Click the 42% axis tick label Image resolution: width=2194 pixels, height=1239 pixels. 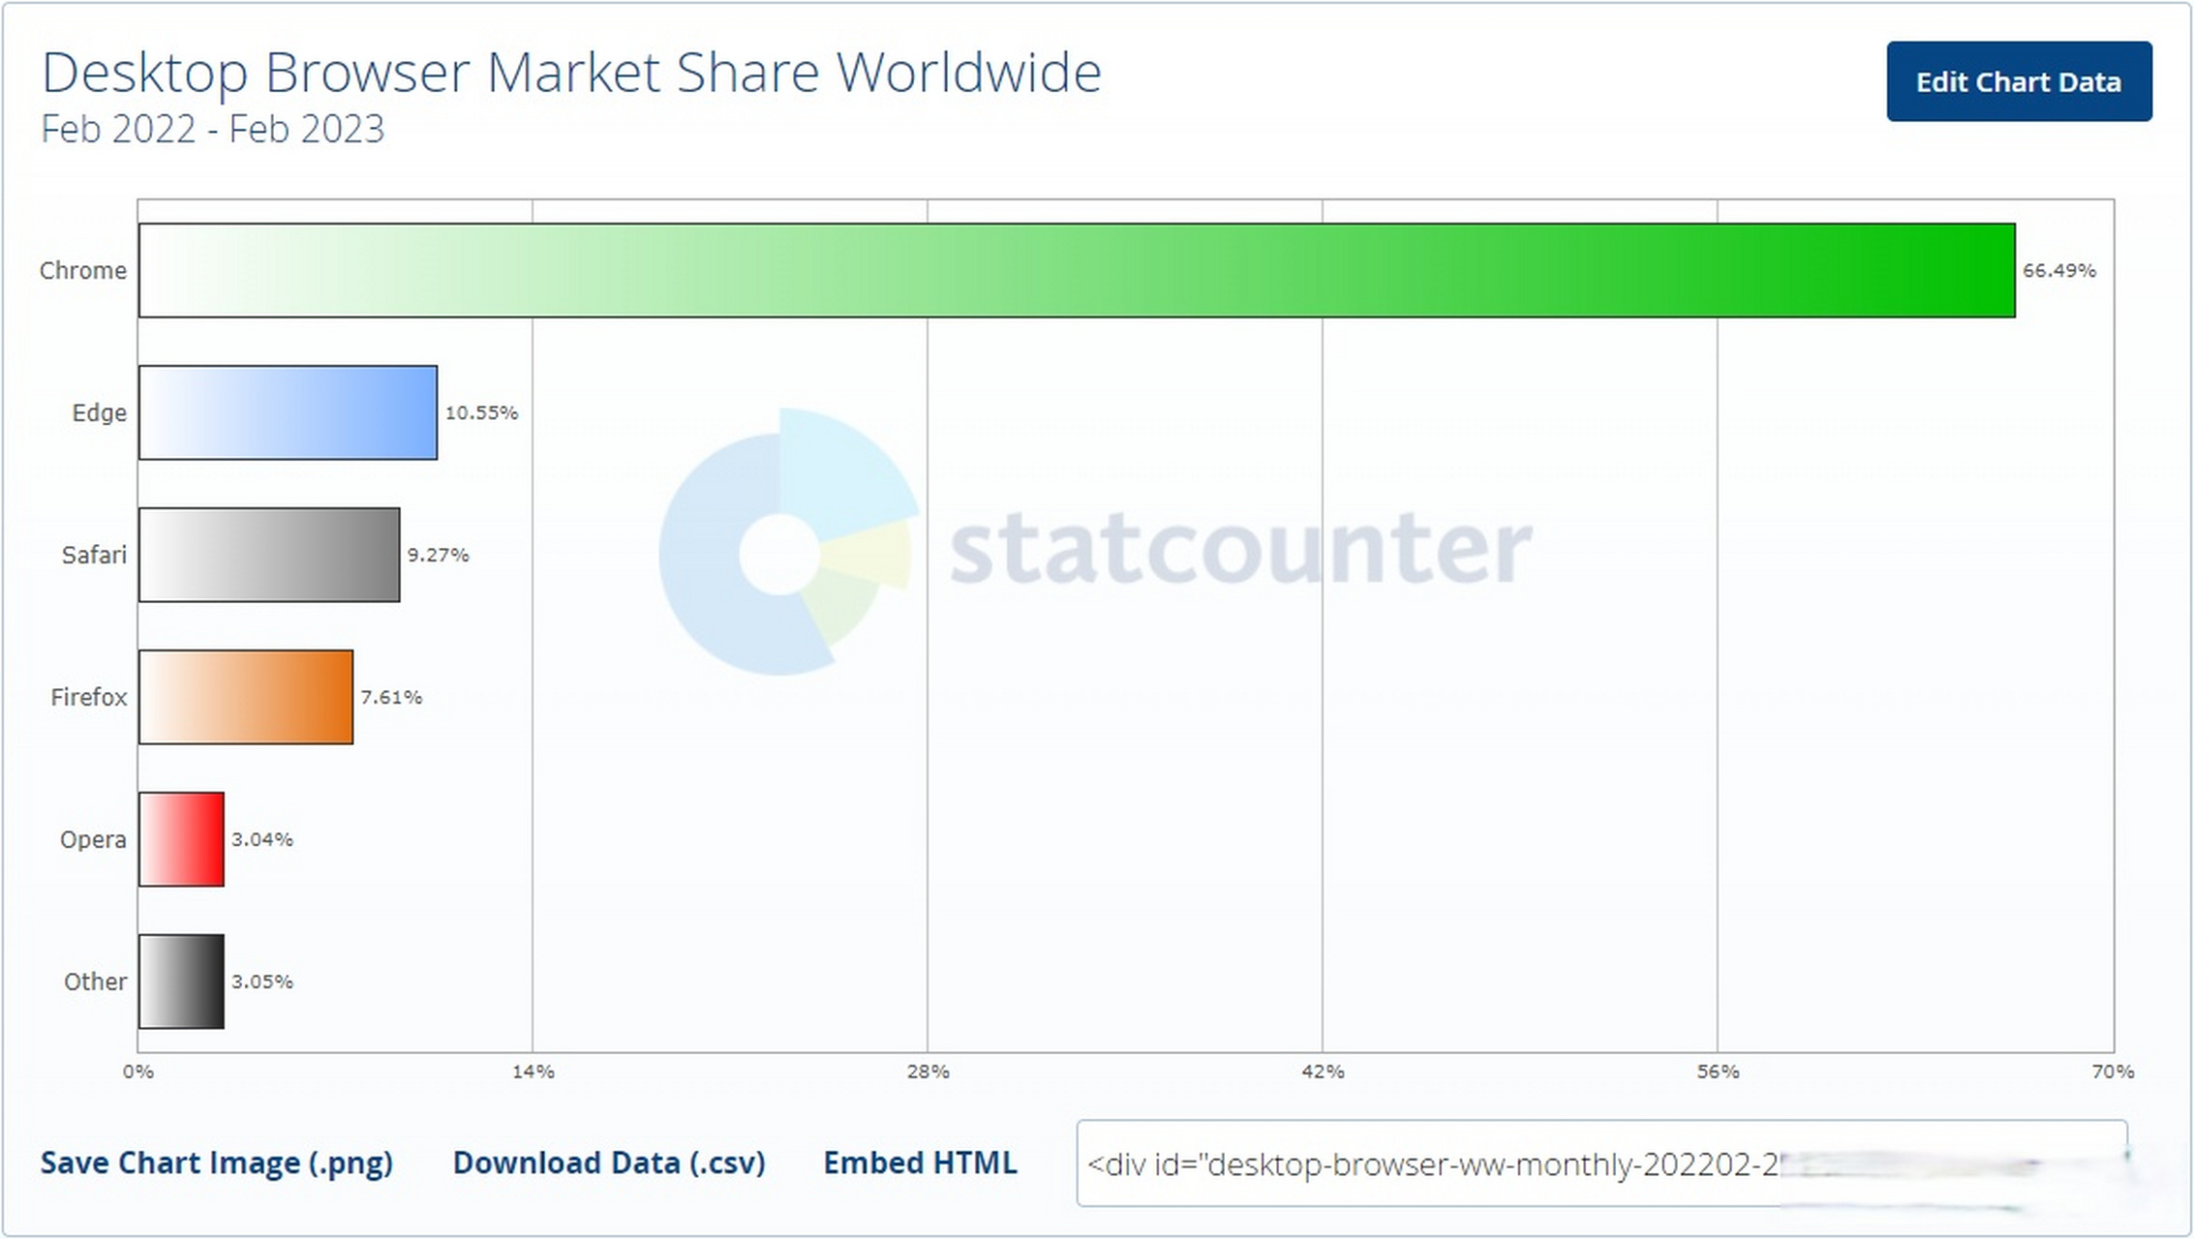(1323, 1072)
